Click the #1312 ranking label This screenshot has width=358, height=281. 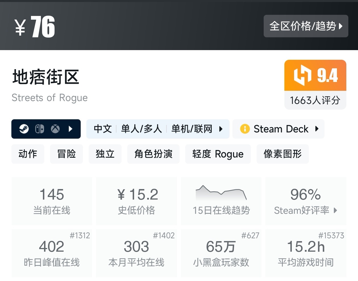pyautogui.click(x=80, y=235)
